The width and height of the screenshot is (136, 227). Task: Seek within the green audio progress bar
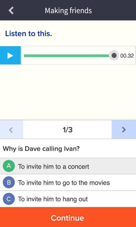pyautogui.click(x=67, y=56)
